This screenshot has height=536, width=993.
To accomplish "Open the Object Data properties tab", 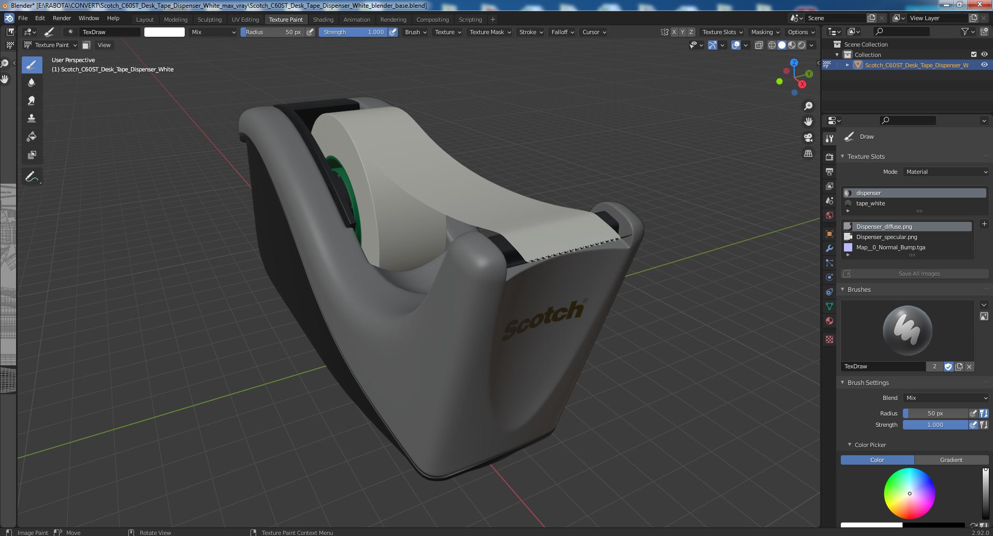I will [829, 306].
